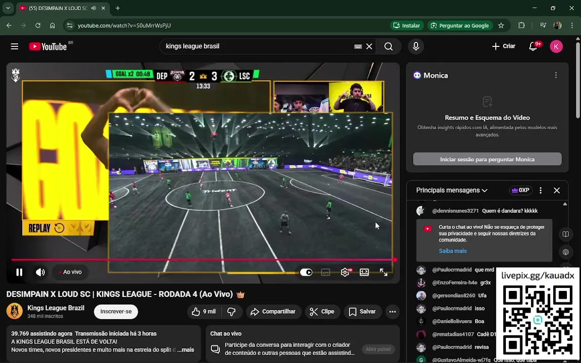Click the address bar URL
Screen dimensions: 581x363
click(x=124, y=26)
